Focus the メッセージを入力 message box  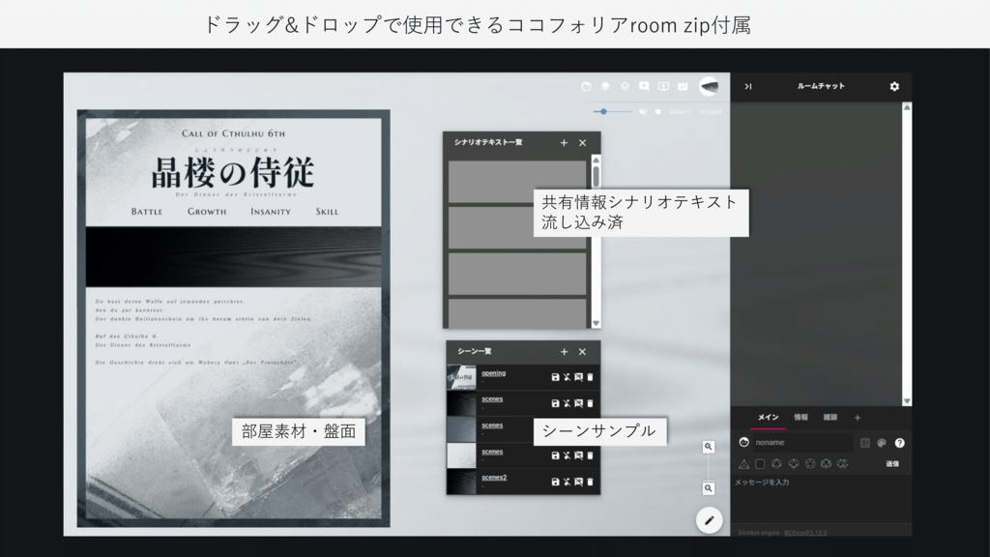click(x=821, y=499)
